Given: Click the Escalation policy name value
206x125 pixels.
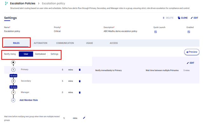Looking at the screenshot, I should coord(12,31).
